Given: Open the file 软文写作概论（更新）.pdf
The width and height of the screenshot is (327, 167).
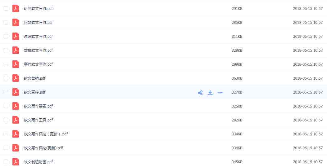Looking at the screenshot, I should coord(46,134).
